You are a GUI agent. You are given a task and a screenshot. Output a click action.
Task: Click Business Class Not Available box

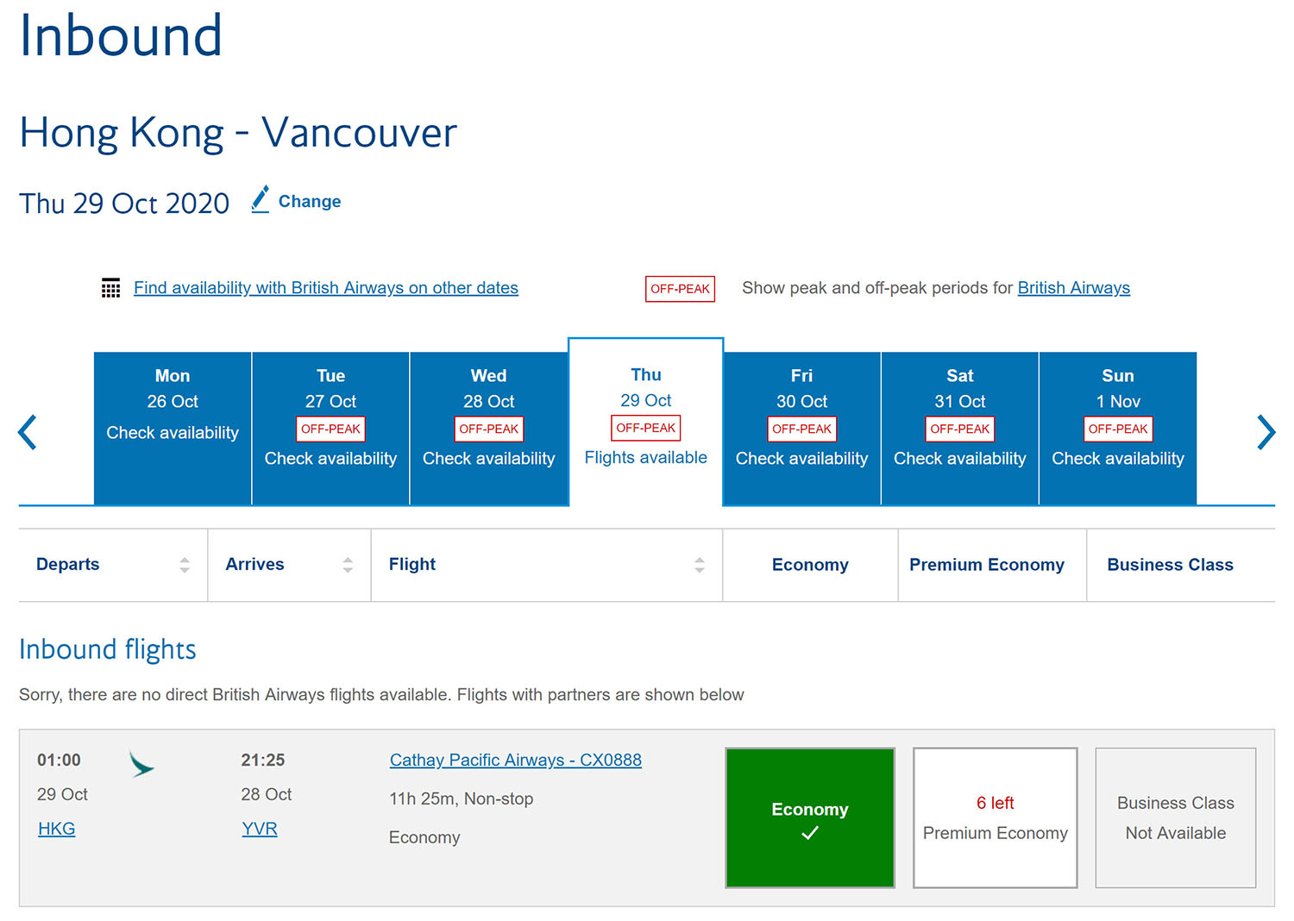tap(1176, 818)
